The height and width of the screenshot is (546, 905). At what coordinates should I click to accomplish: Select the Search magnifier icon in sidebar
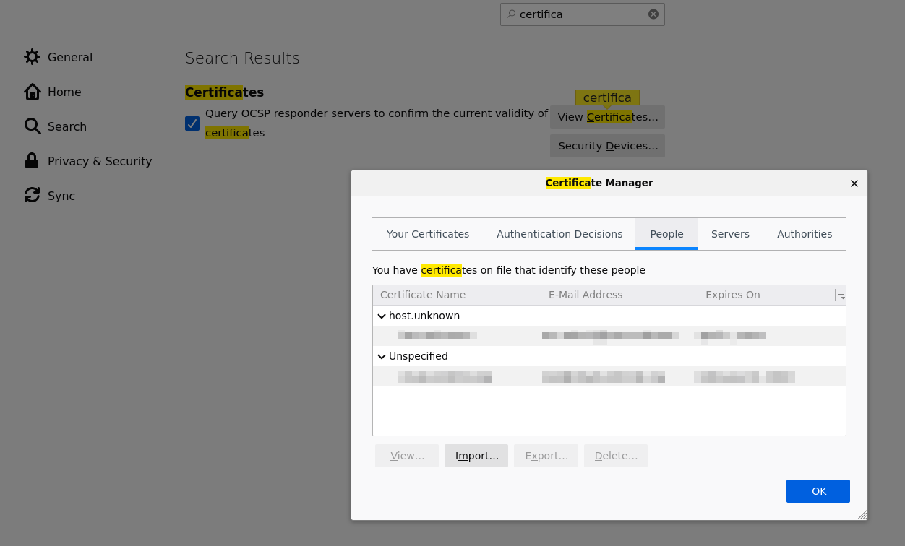pos(32,126)
